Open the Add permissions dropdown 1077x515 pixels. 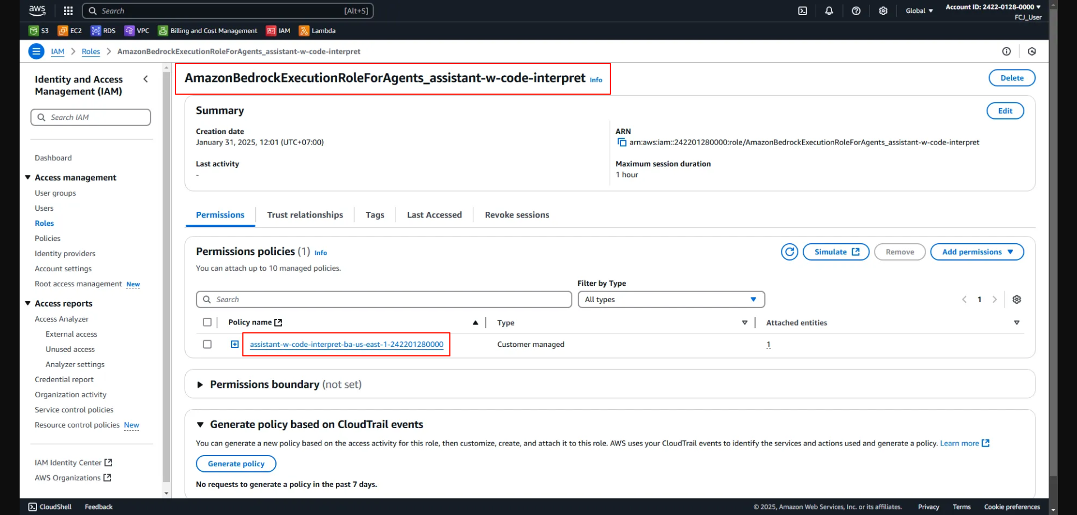pos(977,252)
